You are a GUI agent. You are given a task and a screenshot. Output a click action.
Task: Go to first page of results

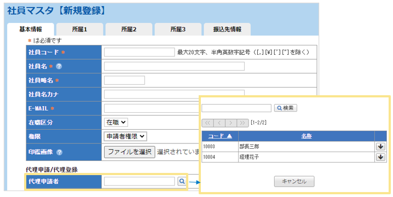pyautogui.click(x=207, y=123)
